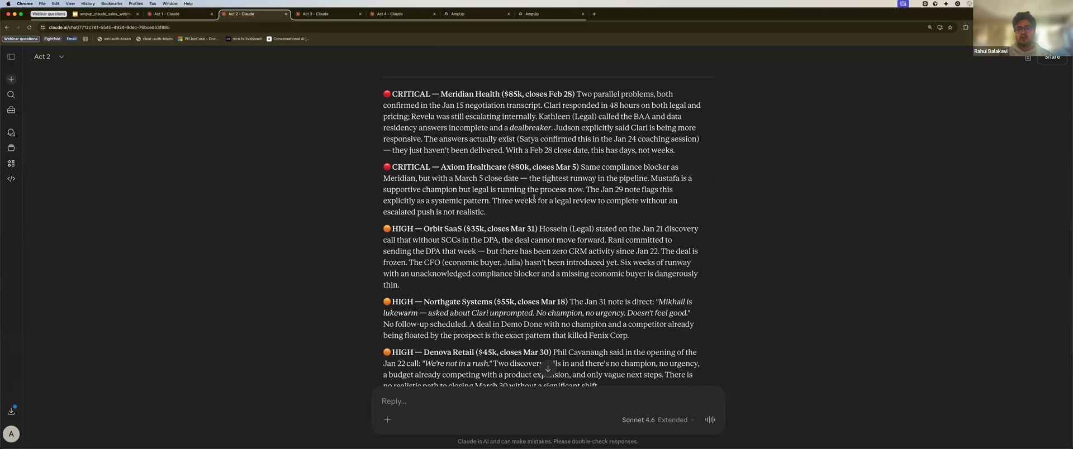
Task: Click the voice mode waveform icon
Action: pyautogui.click(x=710, y=420)
